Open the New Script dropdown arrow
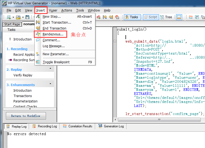This screenshot has height=148, width=205. point(13,17)
